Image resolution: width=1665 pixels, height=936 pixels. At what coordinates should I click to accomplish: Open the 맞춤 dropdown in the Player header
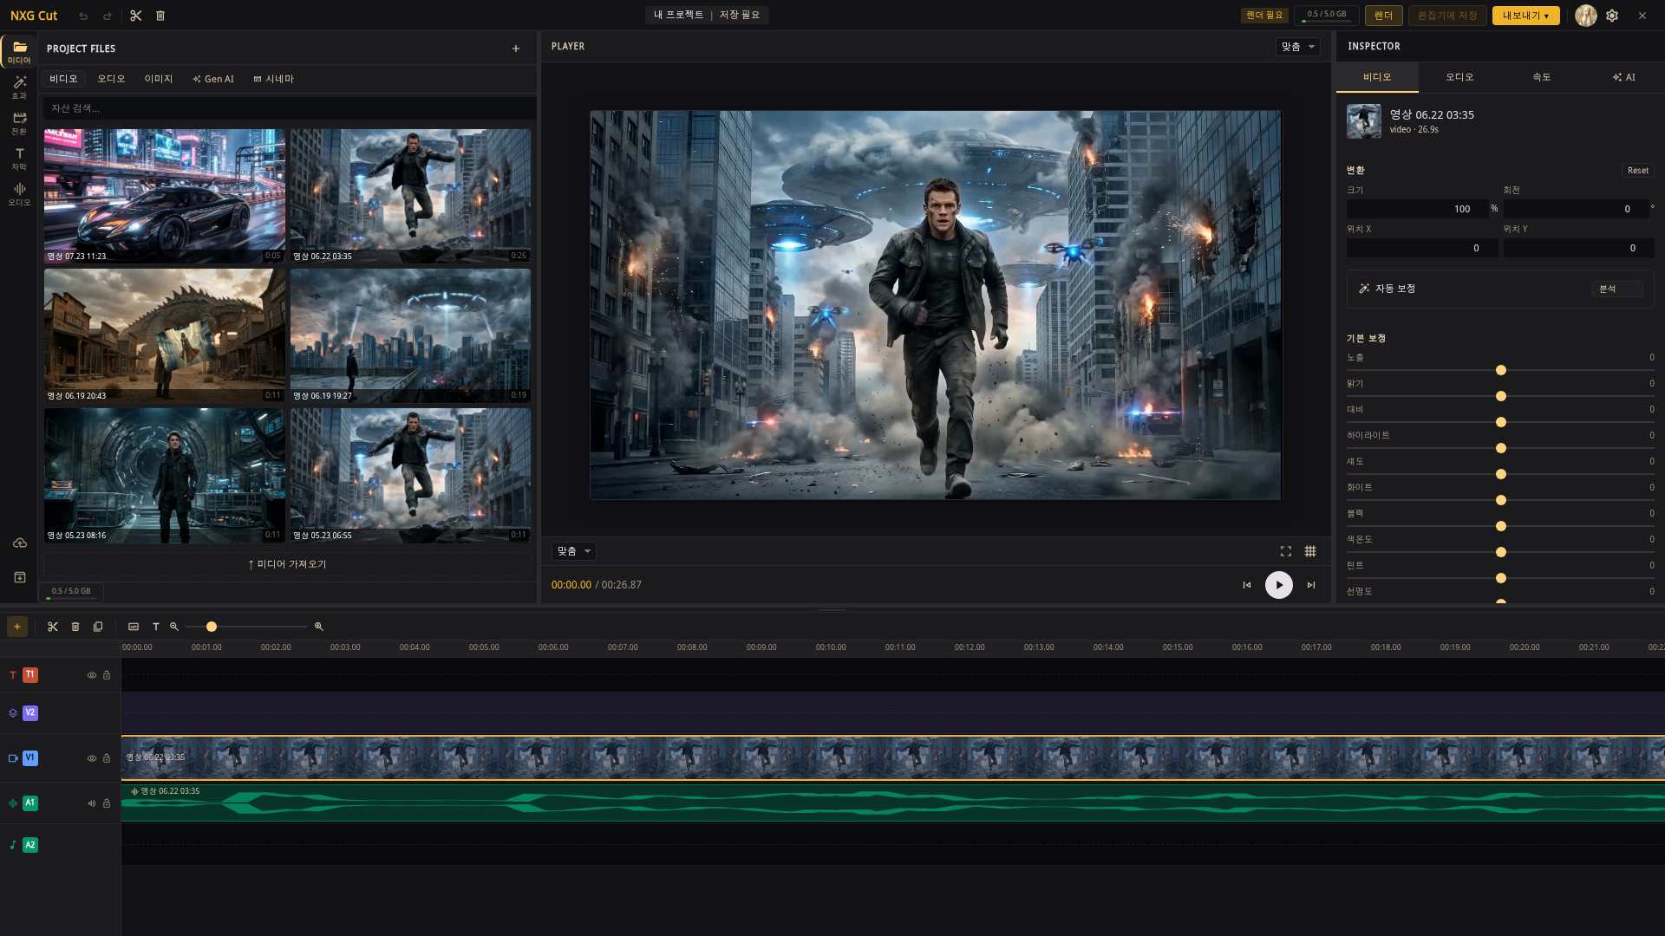pyautogui.click(x=1297, y=47)
